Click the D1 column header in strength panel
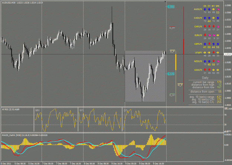The width and height of the screenshot is (232, 165). tap(209, 6)
